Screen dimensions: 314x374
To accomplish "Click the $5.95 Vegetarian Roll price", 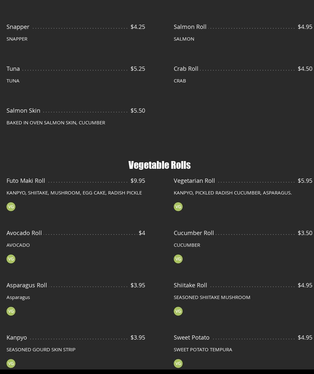I will (305, 181).
